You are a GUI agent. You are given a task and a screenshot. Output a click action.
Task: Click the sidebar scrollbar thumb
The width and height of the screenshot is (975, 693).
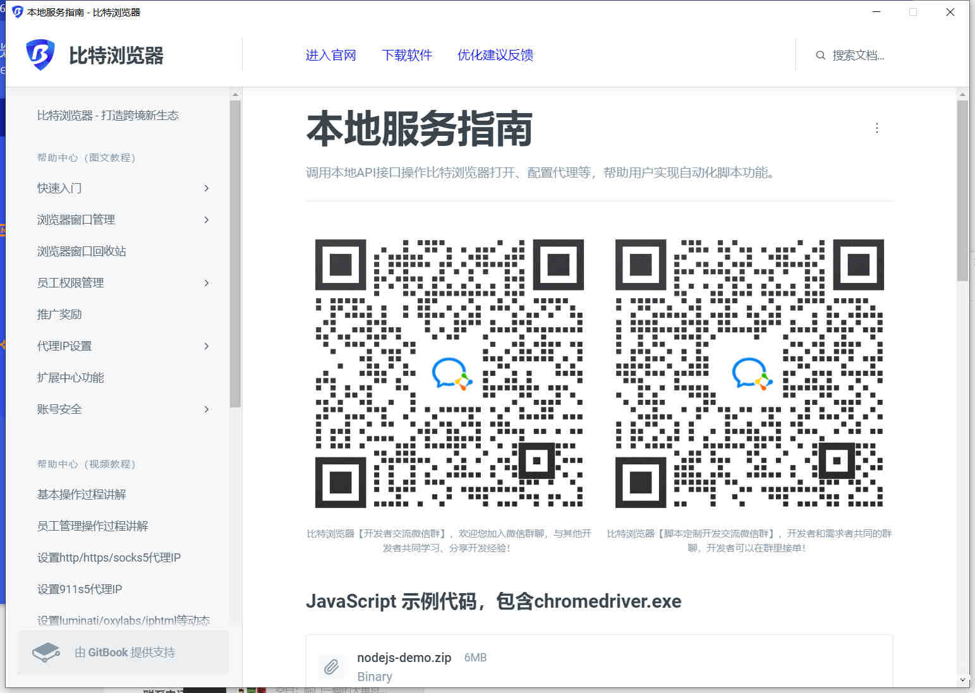(x=235, y=254)
